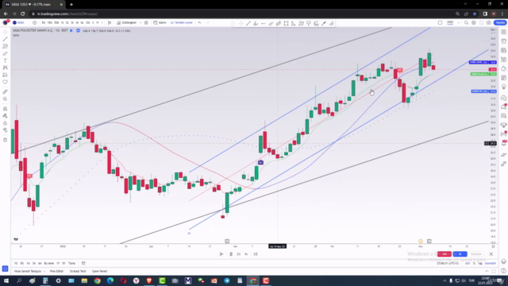The image size is (508, 286).
Task: Open the replay speed selector
Action: click(246, 254)
